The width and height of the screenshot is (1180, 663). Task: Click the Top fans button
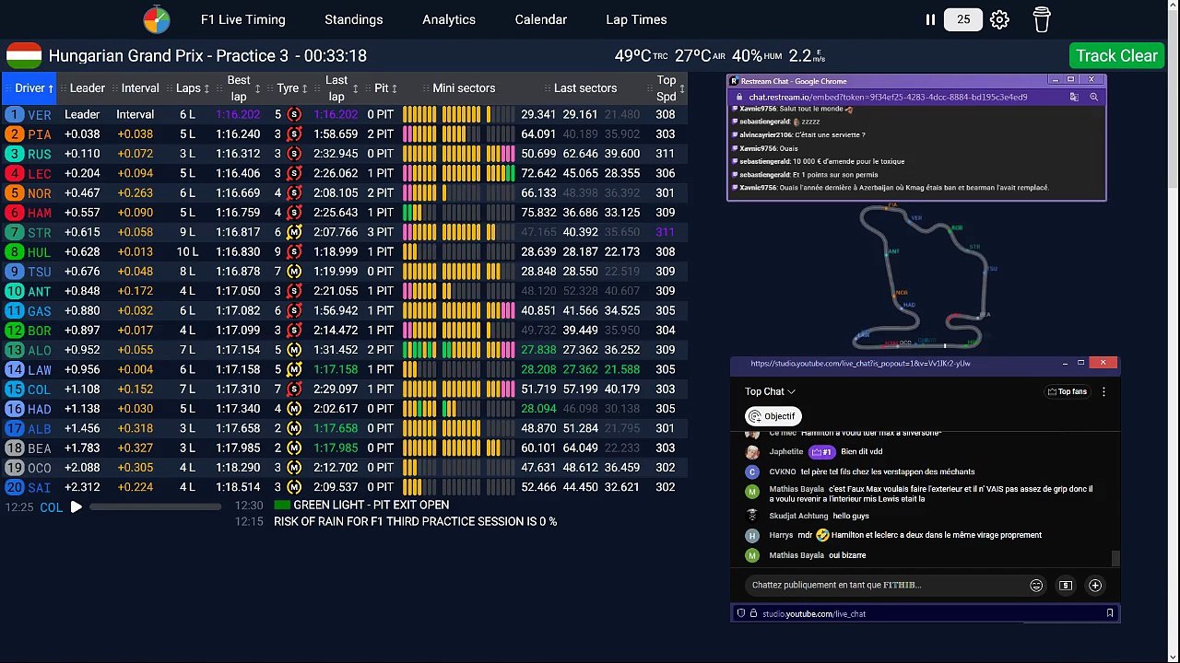point(1068,391)
